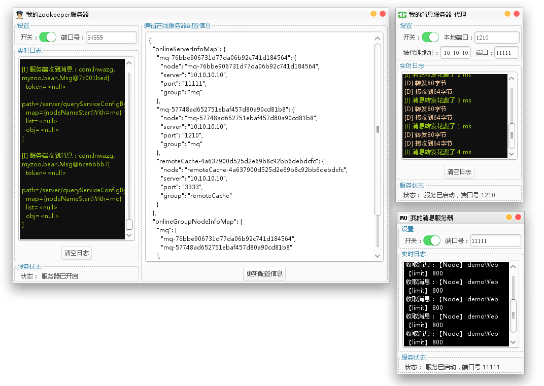Image resolution: width=544 pixels, height=386 pixels.
Task: Click up arrow of zookeeper log scrollbar
Action: point(129,63)
